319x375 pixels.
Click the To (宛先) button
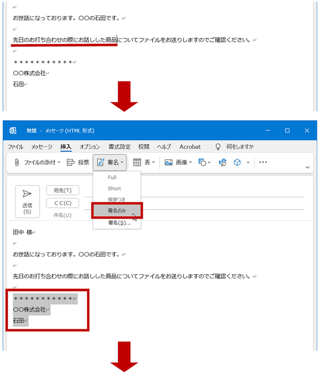63,190
